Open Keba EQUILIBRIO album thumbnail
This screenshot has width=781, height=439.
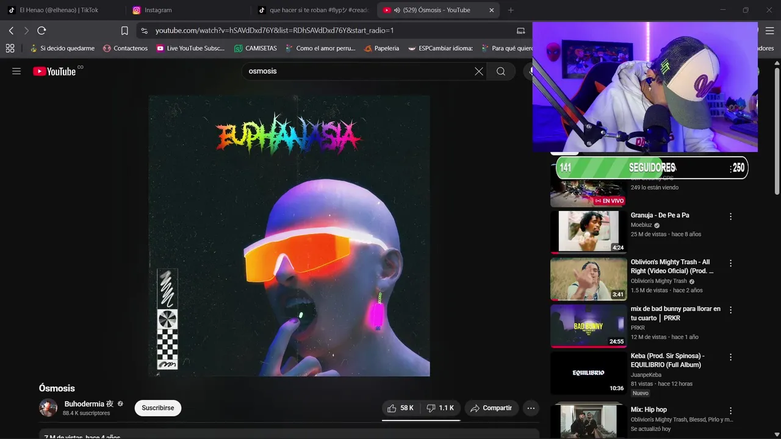tap(588, 373)
